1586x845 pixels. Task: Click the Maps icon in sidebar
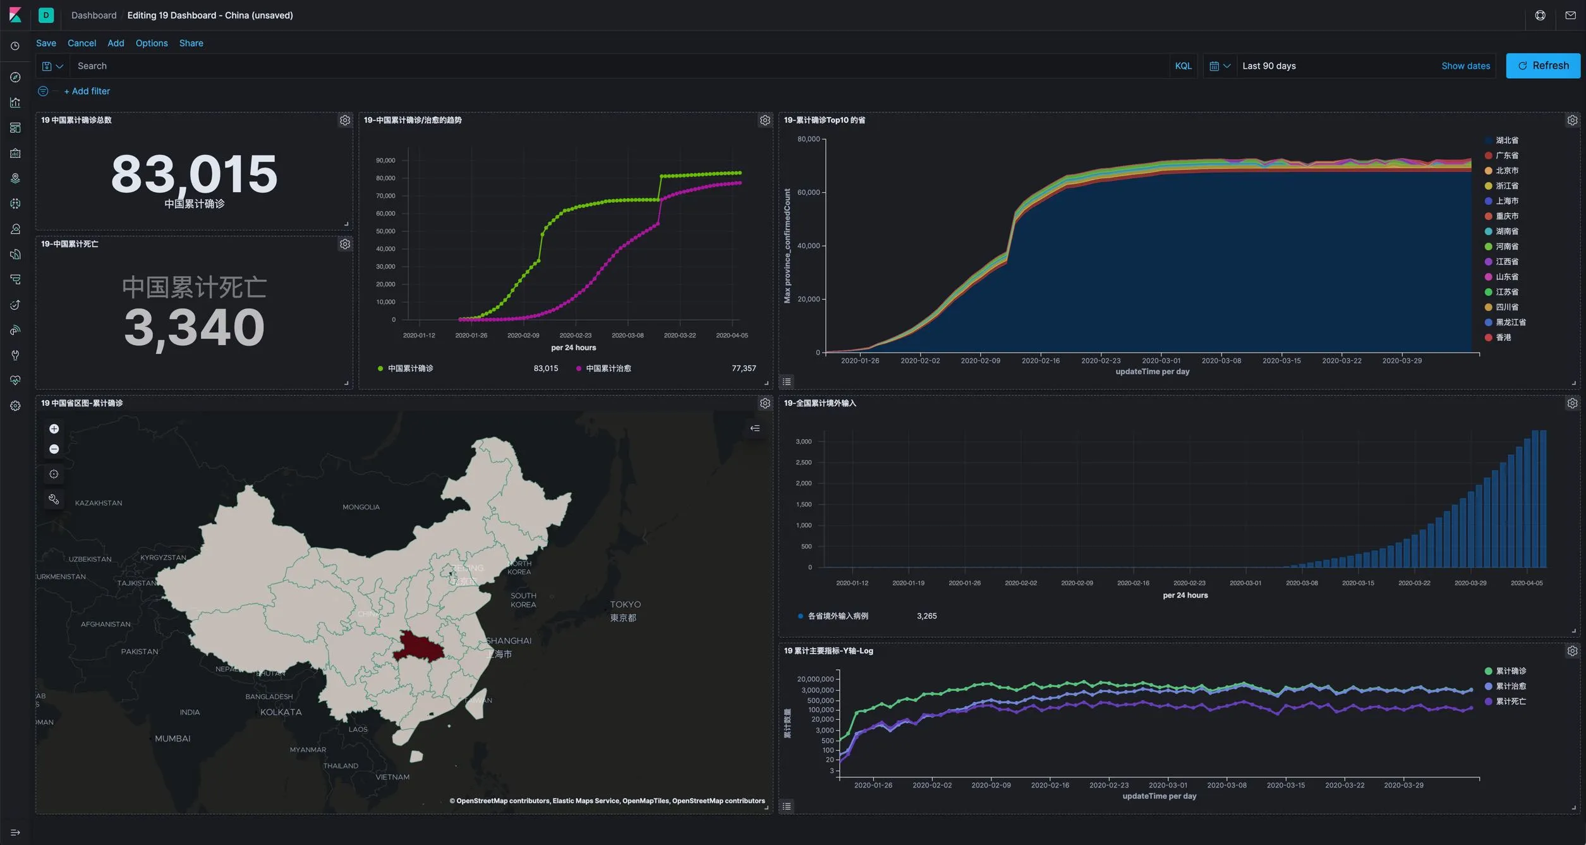pyautogui.click(x=15, y=178)
